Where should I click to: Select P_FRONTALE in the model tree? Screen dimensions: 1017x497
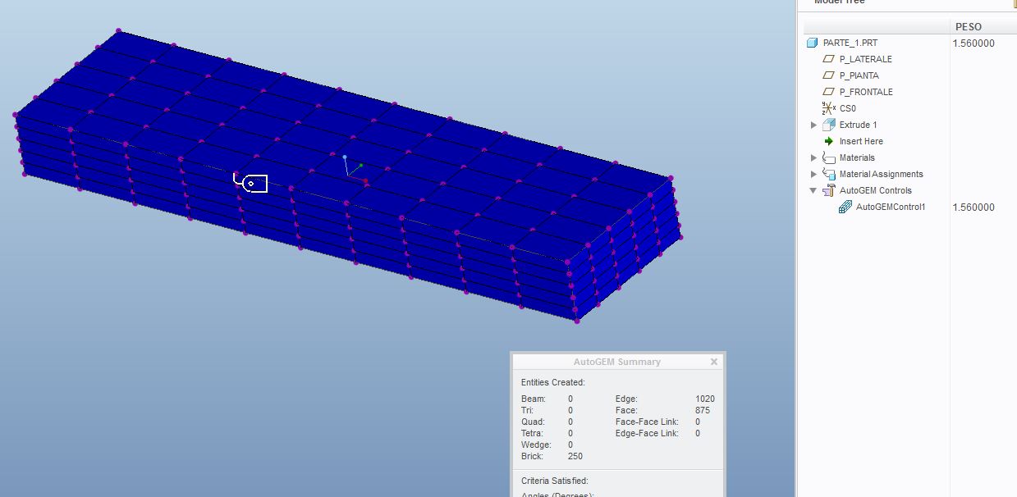point(866,92)
